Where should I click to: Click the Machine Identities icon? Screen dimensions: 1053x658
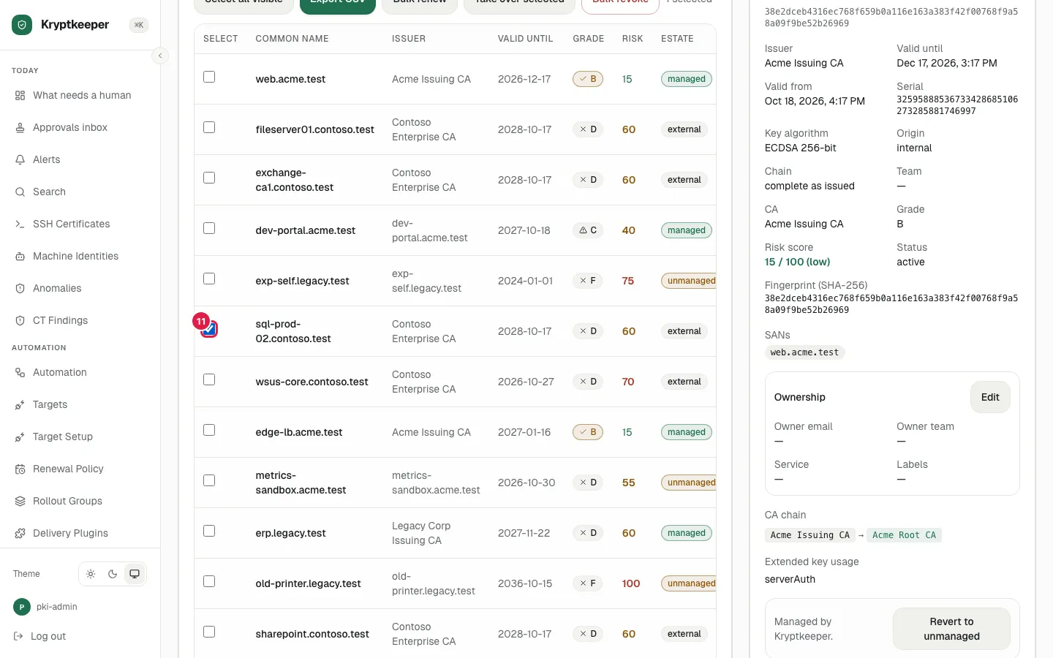pyautogui.click(x=20, y=256)
